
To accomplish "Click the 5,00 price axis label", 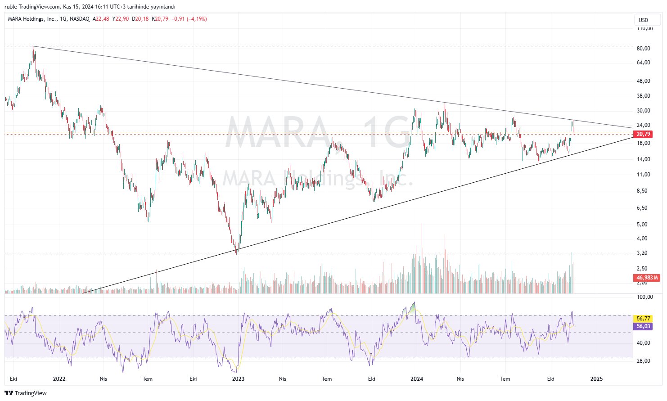I will pos(642,225).
